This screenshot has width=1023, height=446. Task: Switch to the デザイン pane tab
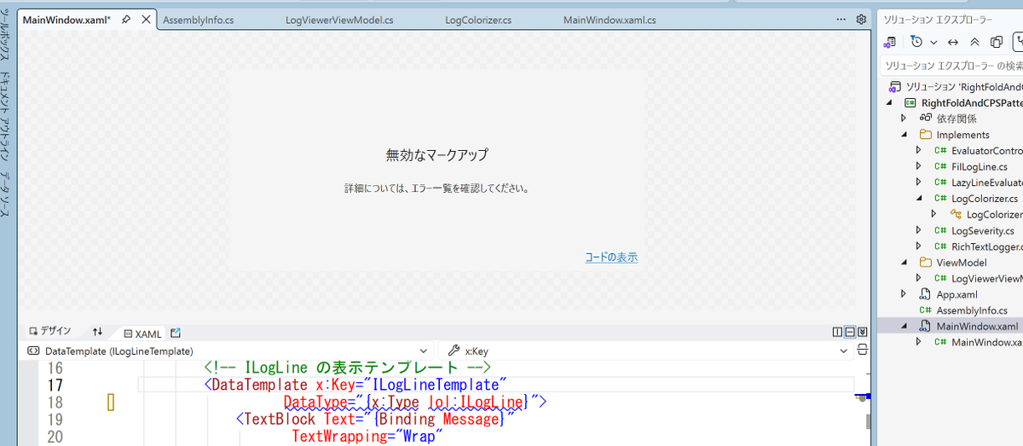(x=50, y=331)
